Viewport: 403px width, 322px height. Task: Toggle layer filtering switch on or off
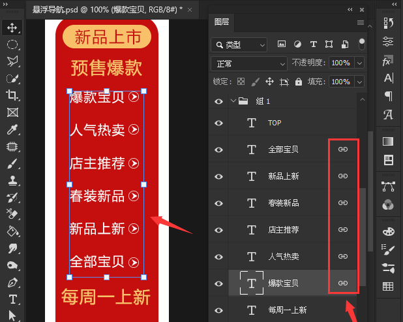362,44
